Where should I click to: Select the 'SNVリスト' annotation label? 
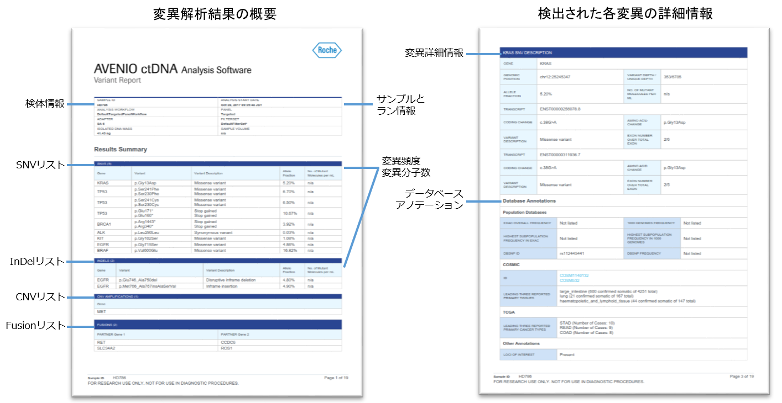(41, 165)
